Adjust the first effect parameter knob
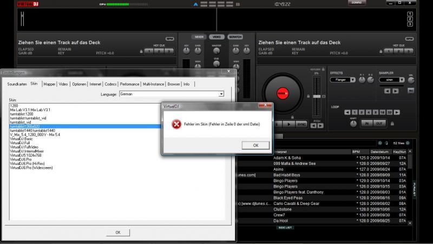This screenshot has height=244, width=433. (x=362, y=80)
